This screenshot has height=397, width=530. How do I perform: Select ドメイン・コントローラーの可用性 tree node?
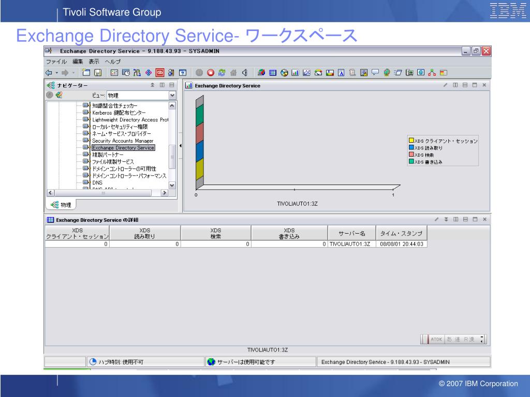[x=124, y=169]
